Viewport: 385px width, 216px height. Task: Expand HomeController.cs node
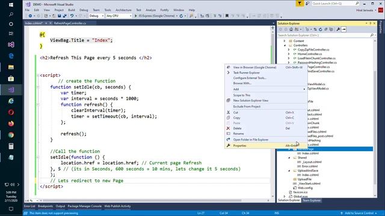[289, 54]
